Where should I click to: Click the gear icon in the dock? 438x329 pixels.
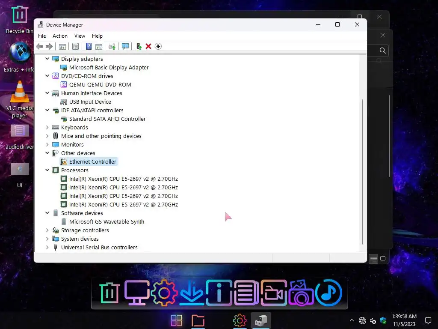[164, 293]
